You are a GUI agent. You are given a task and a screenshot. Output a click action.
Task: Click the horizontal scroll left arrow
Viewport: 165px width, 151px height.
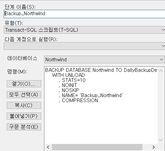point(48,147)
